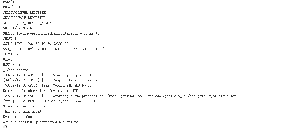Click the 'SHELL=/bin/bash' variable line
This screenshot has height=128, width=288.
pyautogui.click(x=17, y=28)
